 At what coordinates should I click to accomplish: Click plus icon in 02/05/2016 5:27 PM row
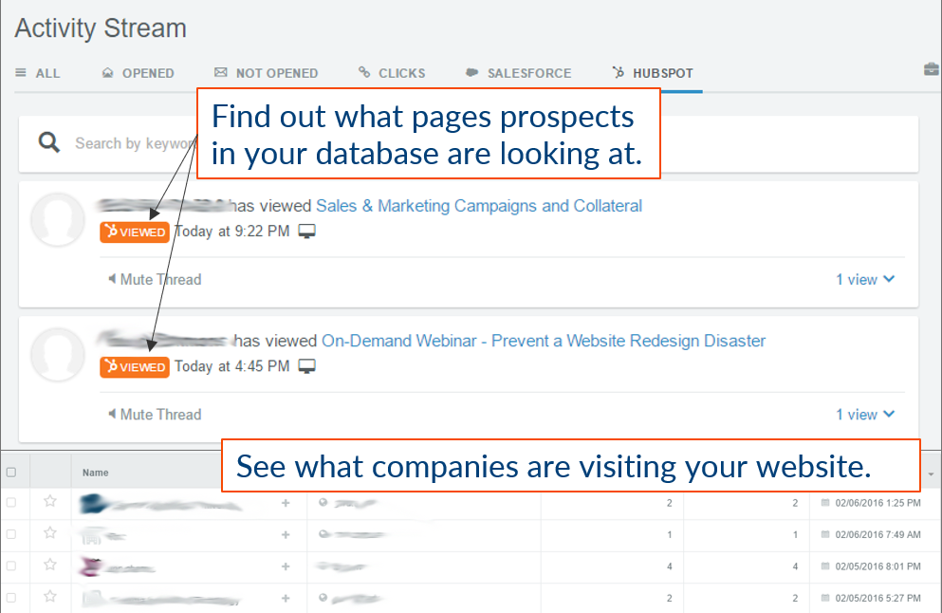pyautogui.click(x=286, y=599)
